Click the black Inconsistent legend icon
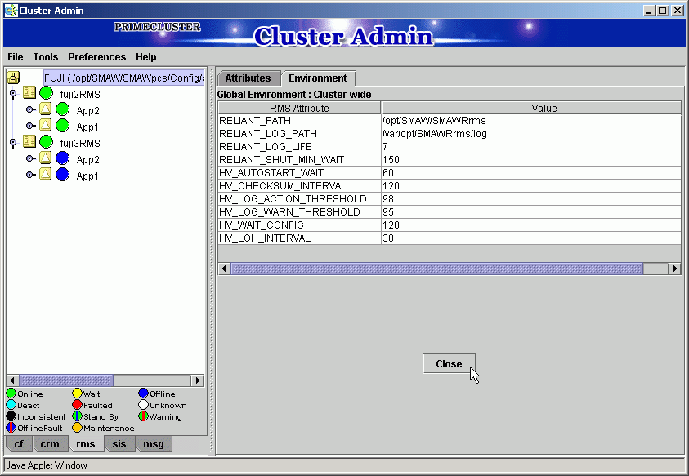 pos(11,416)
